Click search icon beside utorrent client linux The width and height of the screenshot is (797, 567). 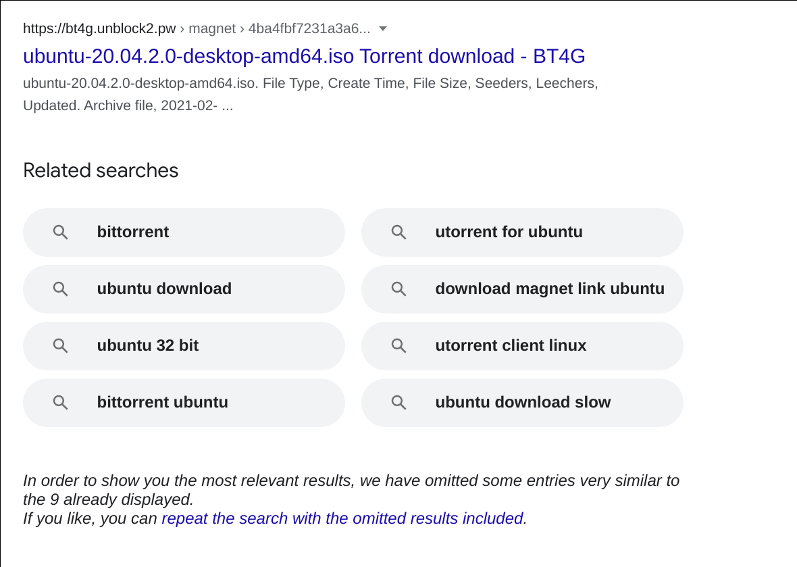point(398,346)
